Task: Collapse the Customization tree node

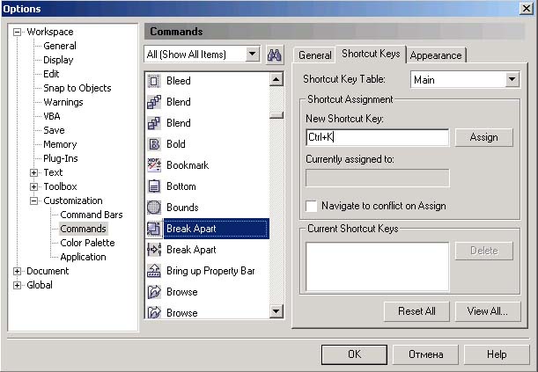Action: click(x=33, y=201)
